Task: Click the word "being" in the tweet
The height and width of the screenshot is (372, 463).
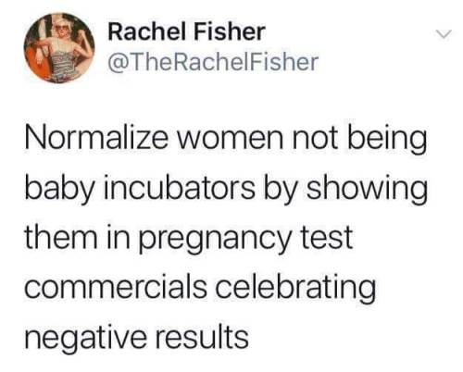Action: [x=387, y=139]
